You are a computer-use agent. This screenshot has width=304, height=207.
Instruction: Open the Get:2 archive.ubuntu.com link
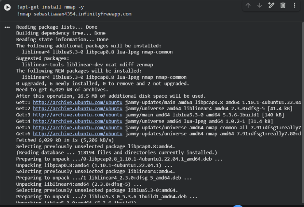coord(78,108)
